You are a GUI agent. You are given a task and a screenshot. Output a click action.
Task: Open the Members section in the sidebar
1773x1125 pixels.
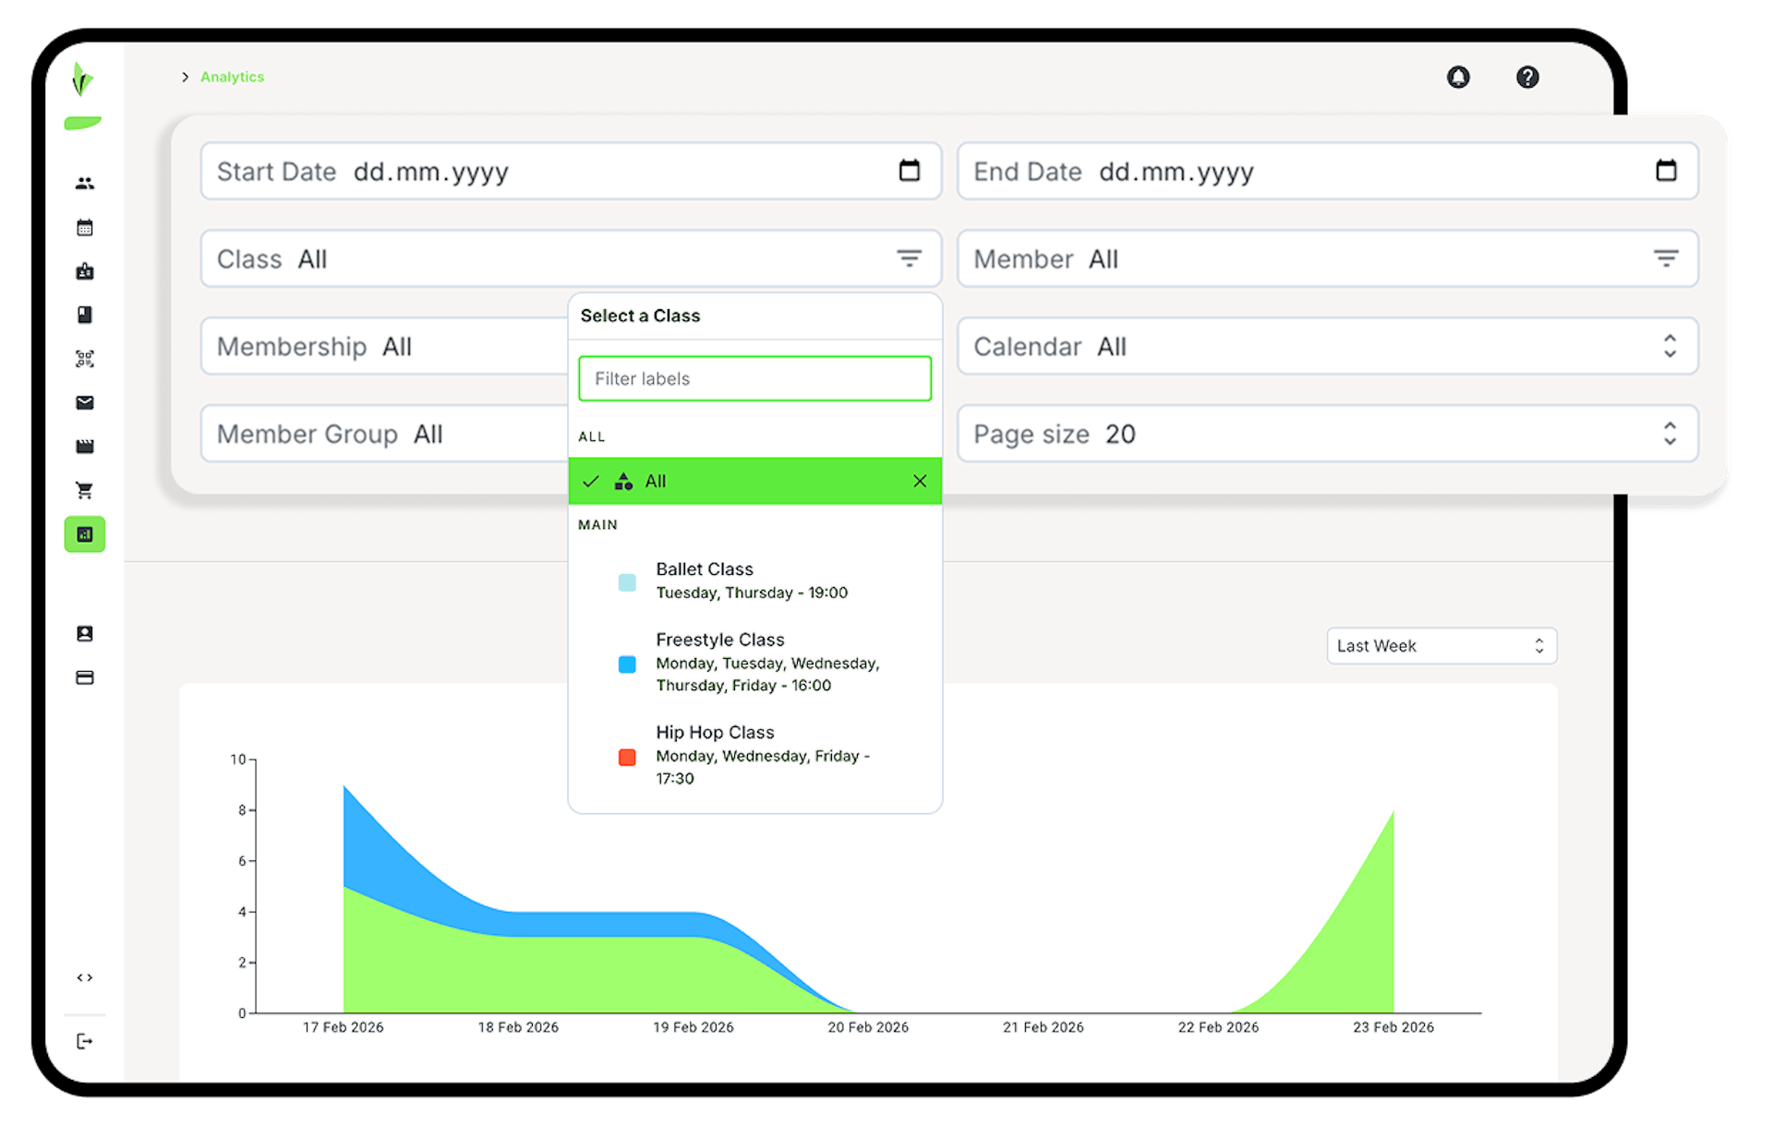coord(84,183)
